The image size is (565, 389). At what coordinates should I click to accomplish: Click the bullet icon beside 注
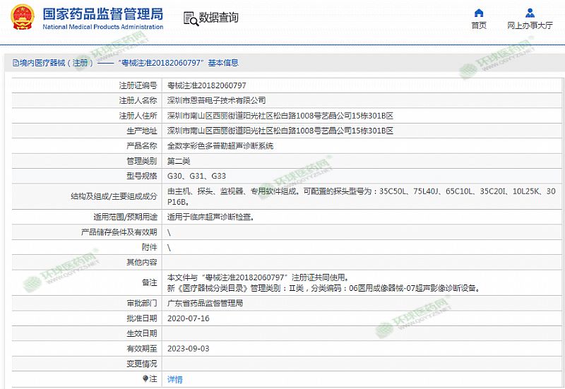pos(146,379)
